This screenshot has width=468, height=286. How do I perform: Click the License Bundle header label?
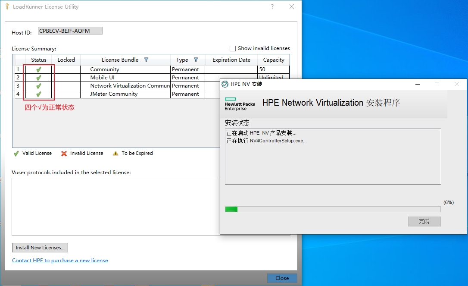pos(120,60)
